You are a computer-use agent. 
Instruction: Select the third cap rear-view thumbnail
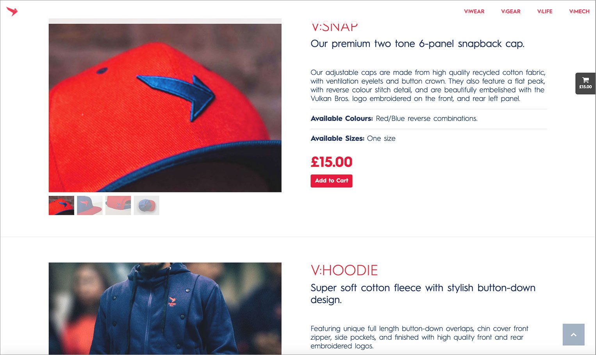click(118, 205)
